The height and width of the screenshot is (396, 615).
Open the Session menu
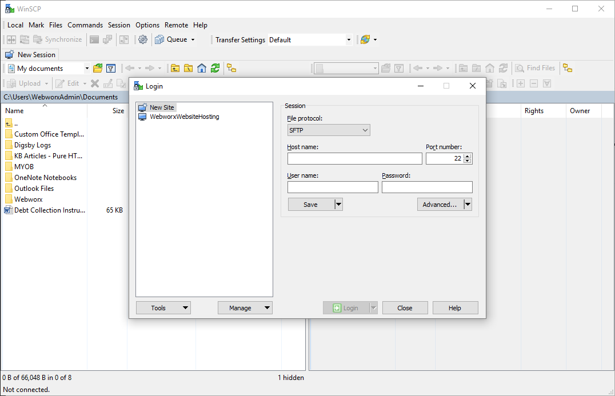point(119,25)
